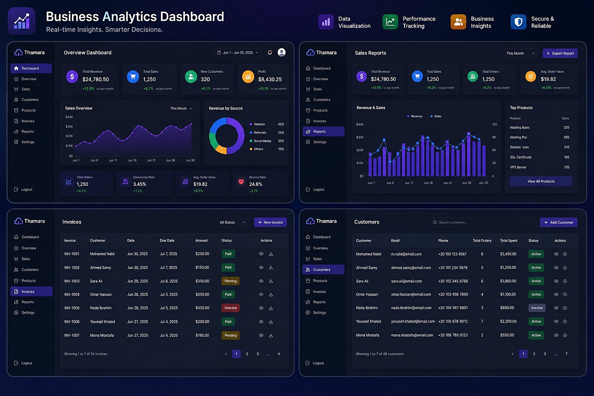Click the Secure & Reliable shield icon
The height and width of the screenshot is (396, 594).
tap(519, 22)
